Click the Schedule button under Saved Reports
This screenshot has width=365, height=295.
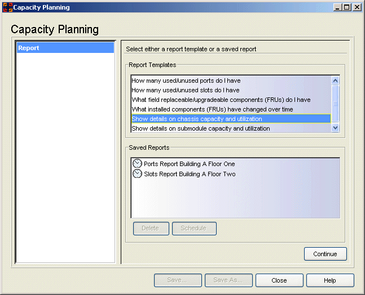[194, 229]
